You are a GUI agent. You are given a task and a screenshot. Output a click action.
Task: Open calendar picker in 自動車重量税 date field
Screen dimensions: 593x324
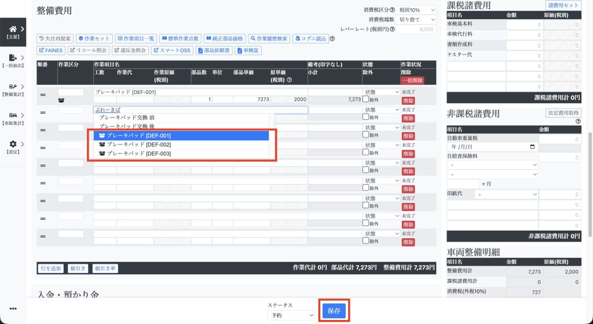(533, 147)
